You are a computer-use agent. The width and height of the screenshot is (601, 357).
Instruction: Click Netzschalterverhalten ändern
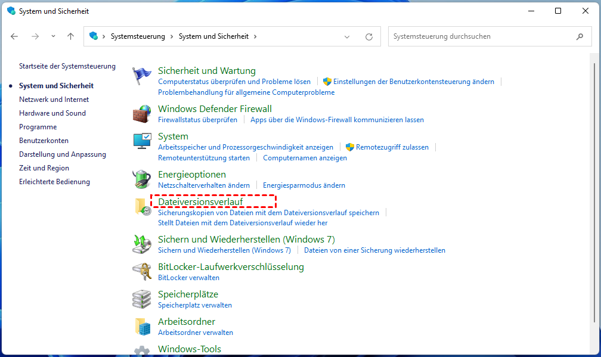(x=203, y=185)
